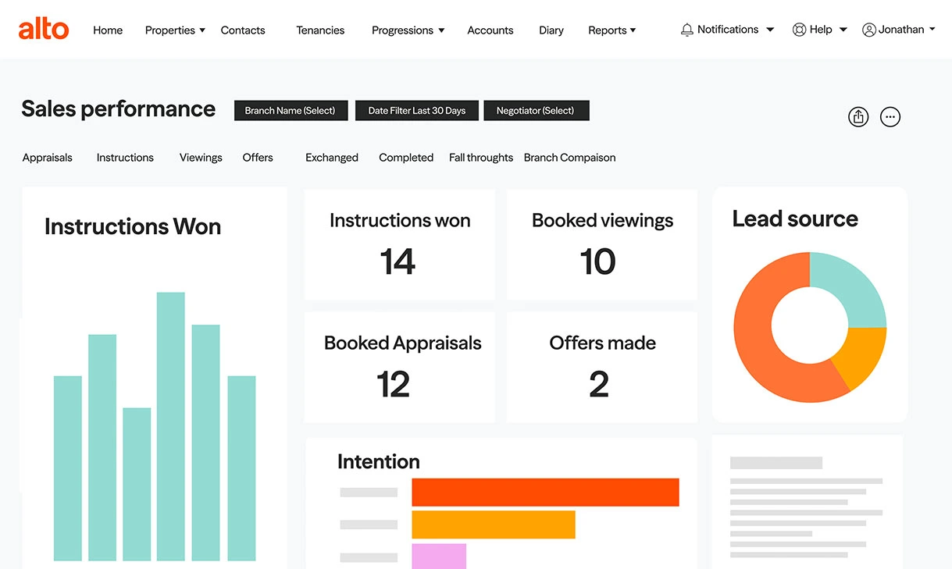
Task: Open the Date Filter Last 30 Days
Action: pos(416,111)
